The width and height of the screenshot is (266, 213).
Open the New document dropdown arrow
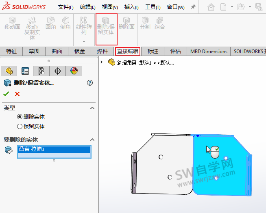pyautogui.click(x=232, y=7)
